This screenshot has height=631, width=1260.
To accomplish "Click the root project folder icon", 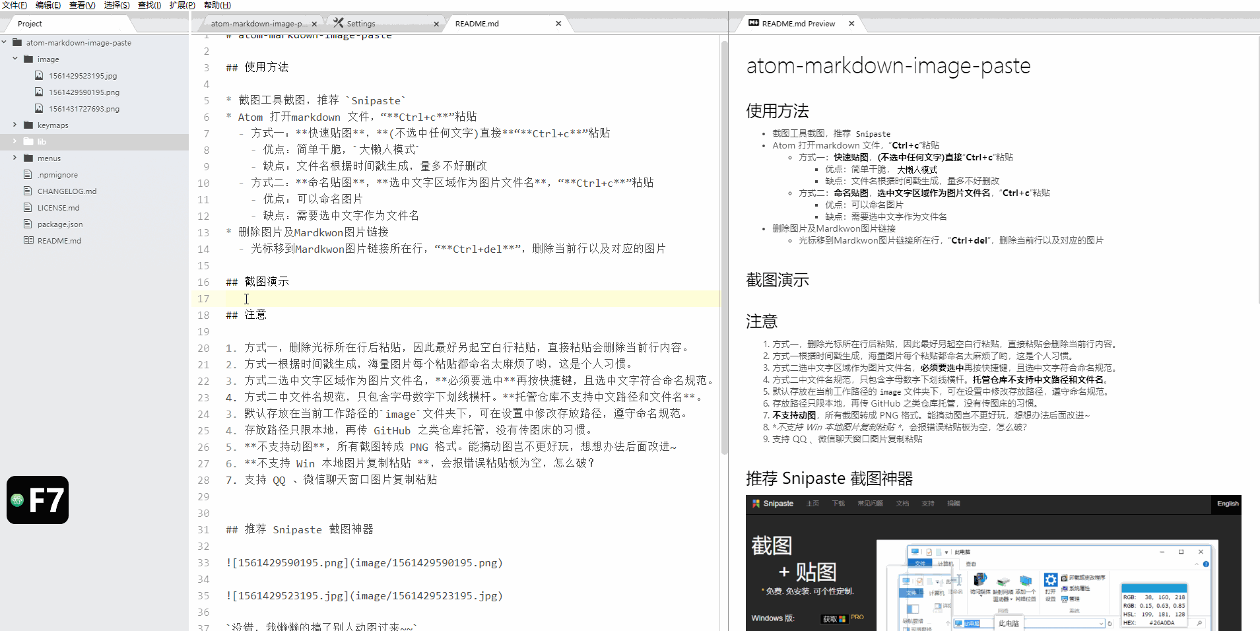I will coord(17,42).
